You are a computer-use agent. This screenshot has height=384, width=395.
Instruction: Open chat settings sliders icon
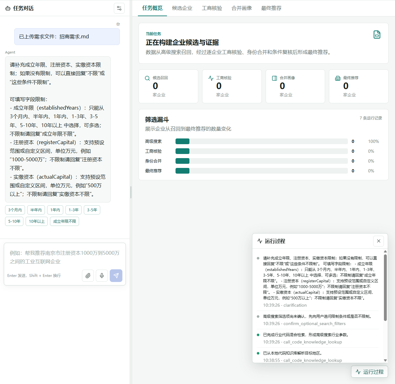click(119, 8)
